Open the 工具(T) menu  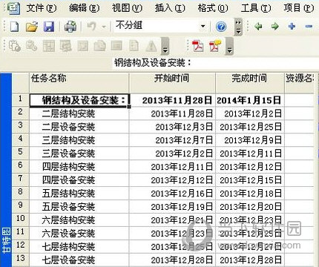coord(256,8)
